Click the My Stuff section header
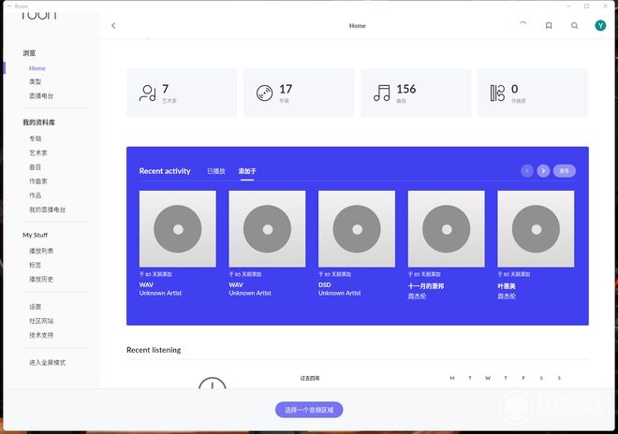This screenshot has width=618, height=434. 35,235
